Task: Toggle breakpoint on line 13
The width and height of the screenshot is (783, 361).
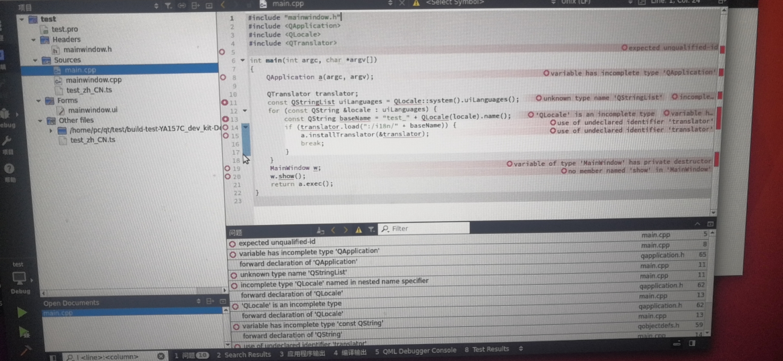Action: tap(225, 119)
